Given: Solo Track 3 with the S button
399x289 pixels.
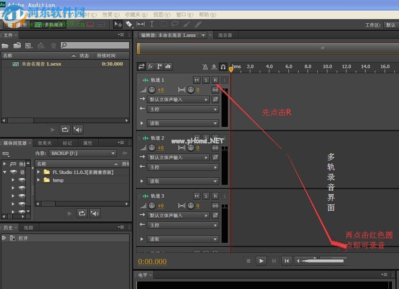Looking at the screenshot, I should [x=206, y=196].
